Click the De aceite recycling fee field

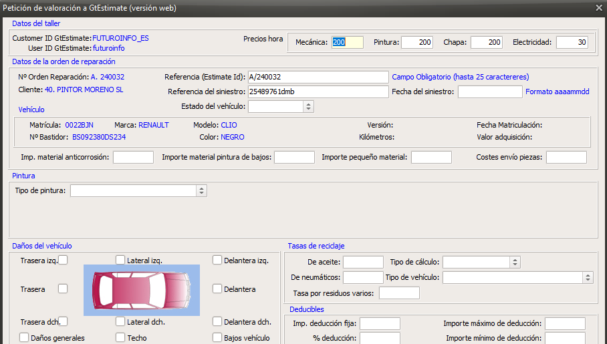click(x=363, y=262)
